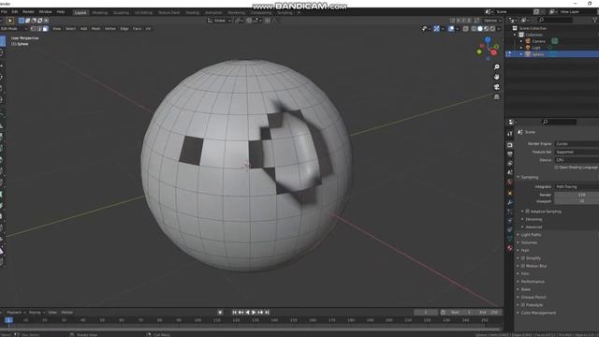Open the Physics properties tab icon
Image resolution: width=599 pixels, height=337 pixels.
click(510, 221)
